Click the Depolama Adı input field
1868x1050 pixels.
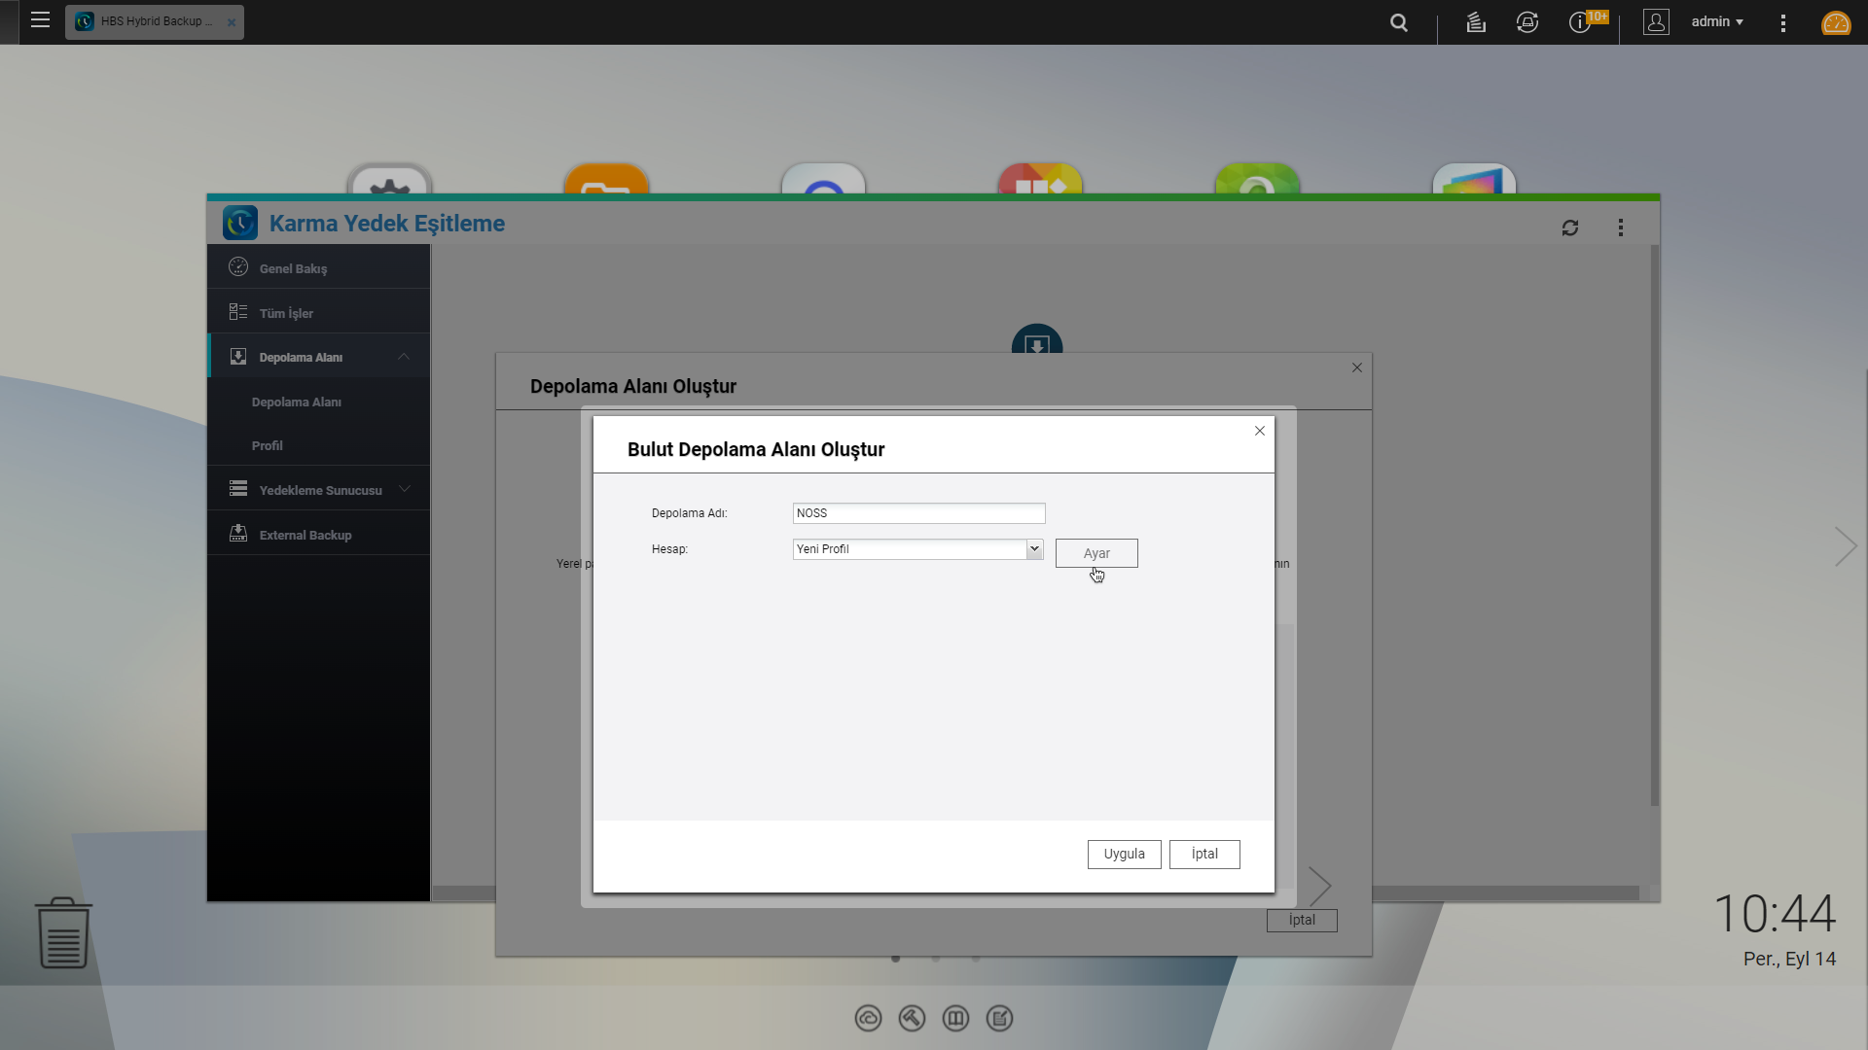pyautogui.click(x=917, y=513)
